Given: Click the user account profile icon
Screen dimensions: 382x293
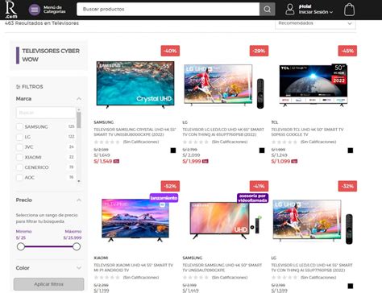Looking at the screenshot, I should tap(289, 9).
